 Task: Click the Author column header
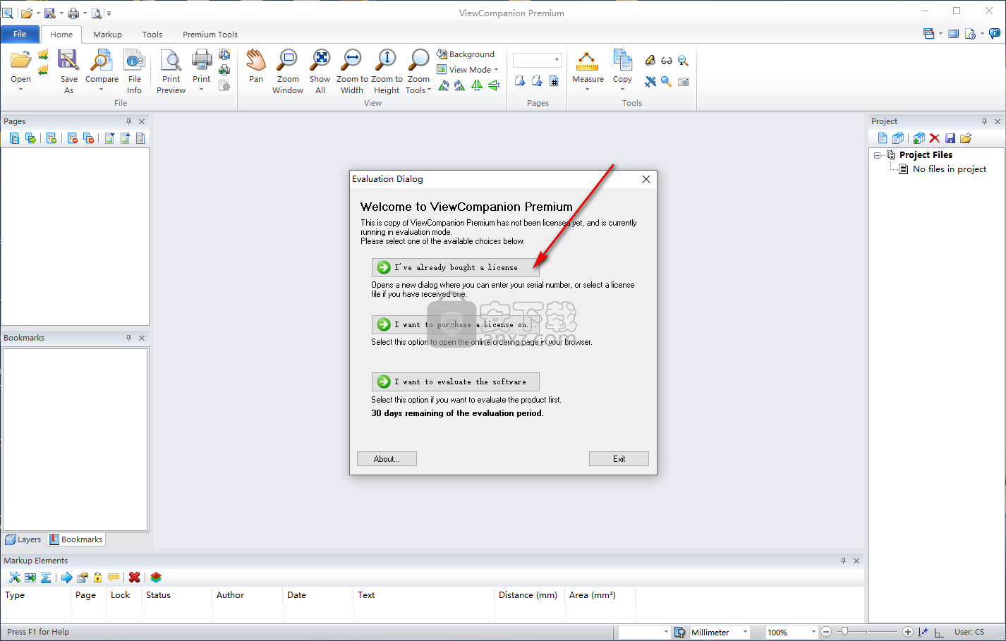(x=247, y=595)
